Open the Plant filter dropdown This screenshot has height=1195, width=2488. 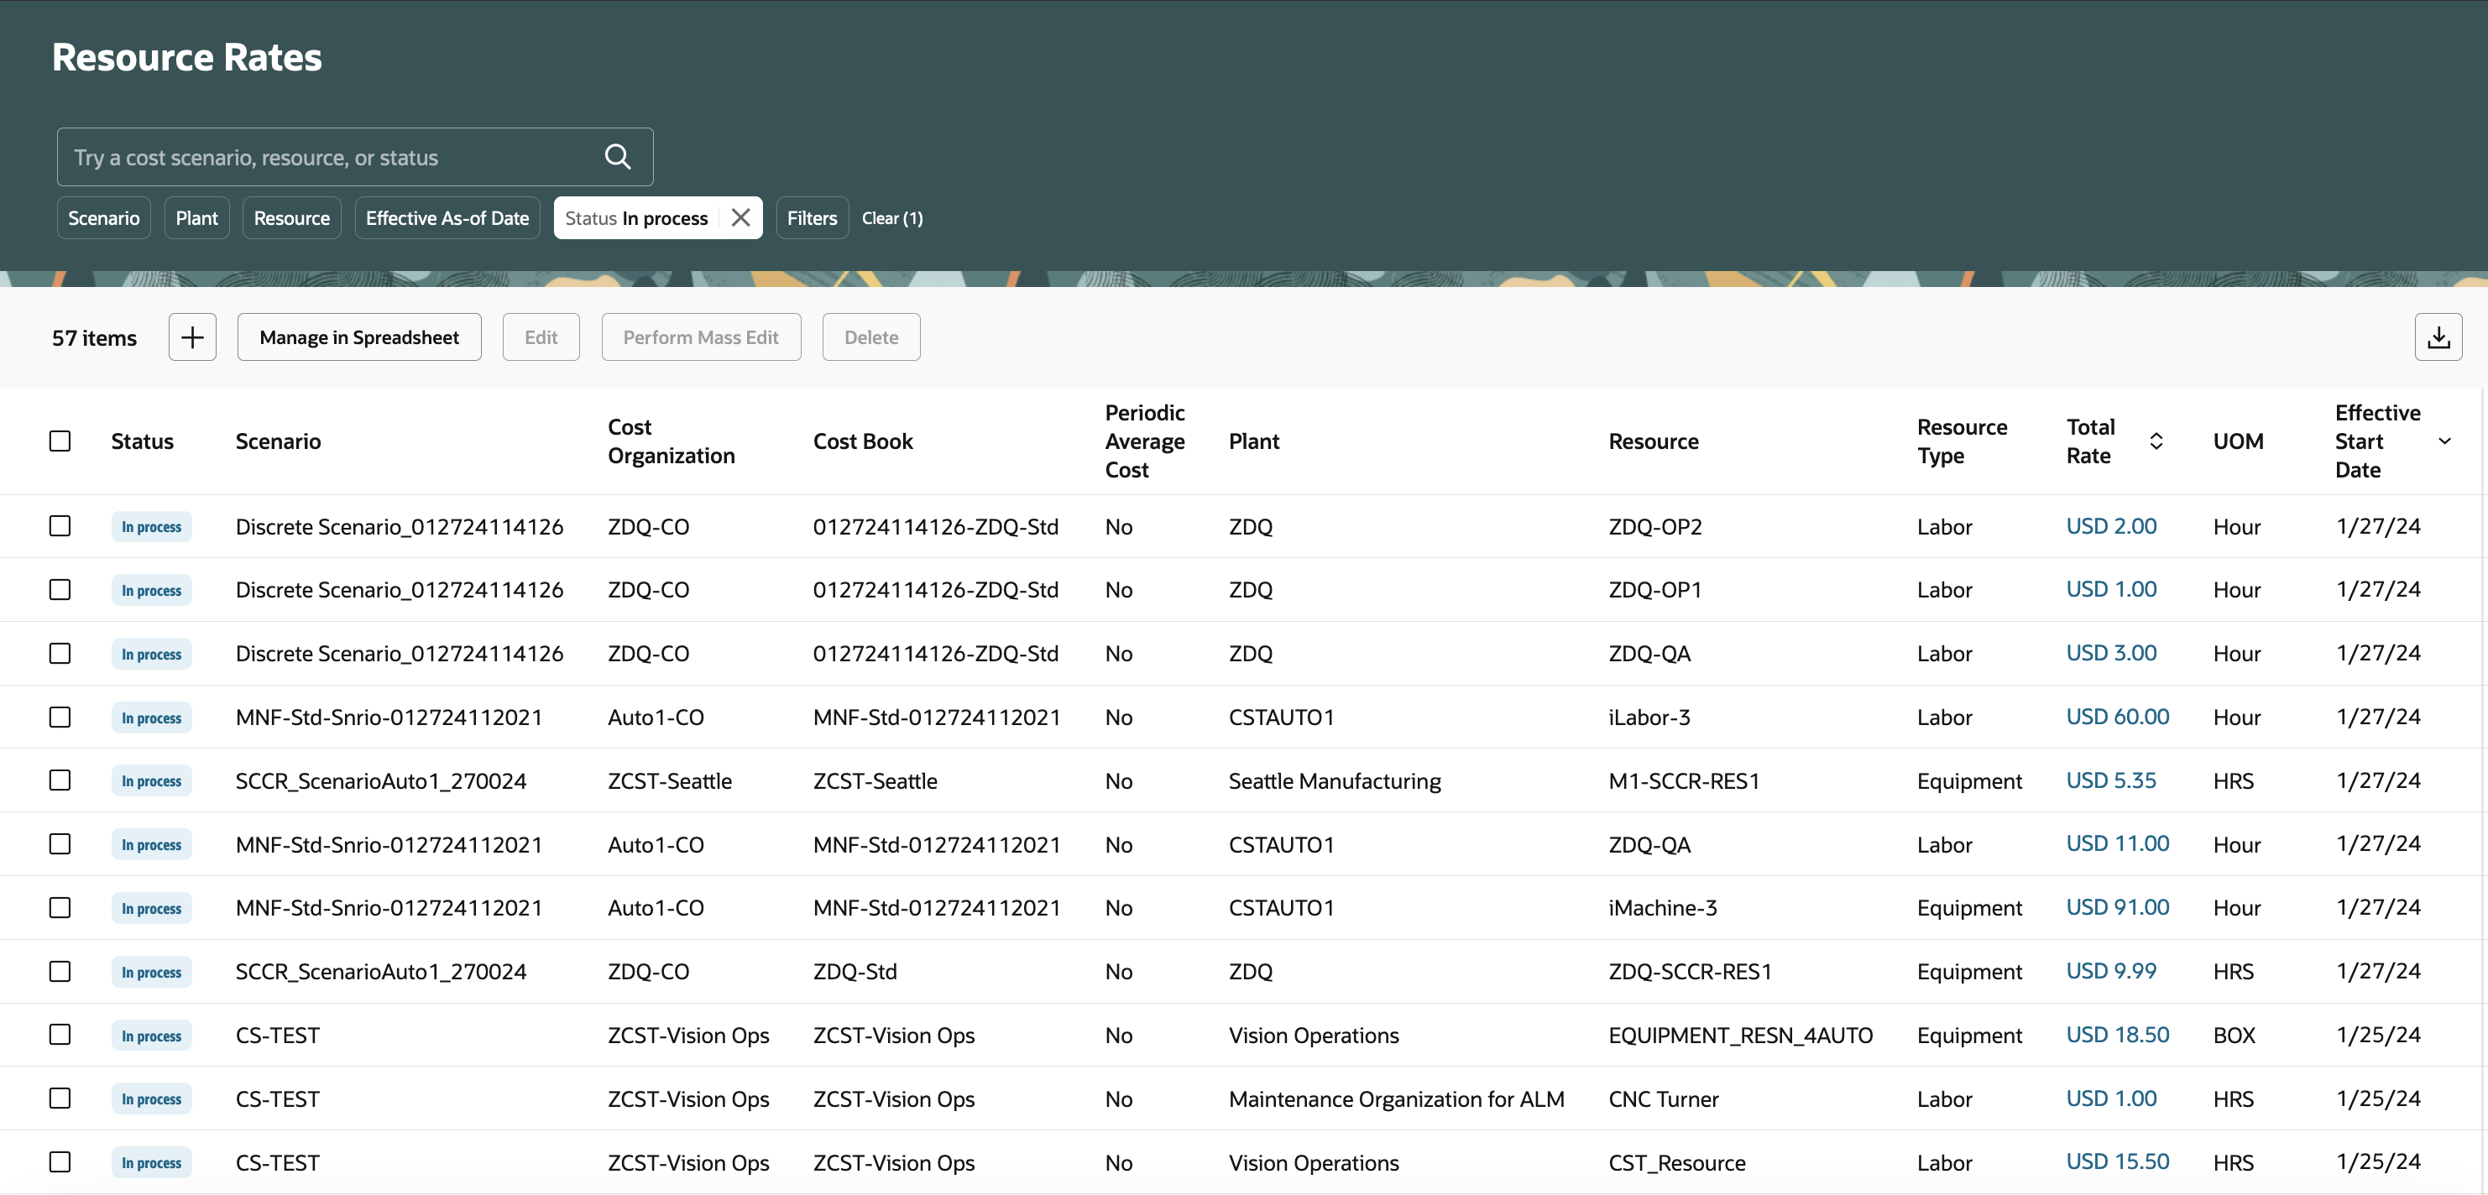coord(196,218)
